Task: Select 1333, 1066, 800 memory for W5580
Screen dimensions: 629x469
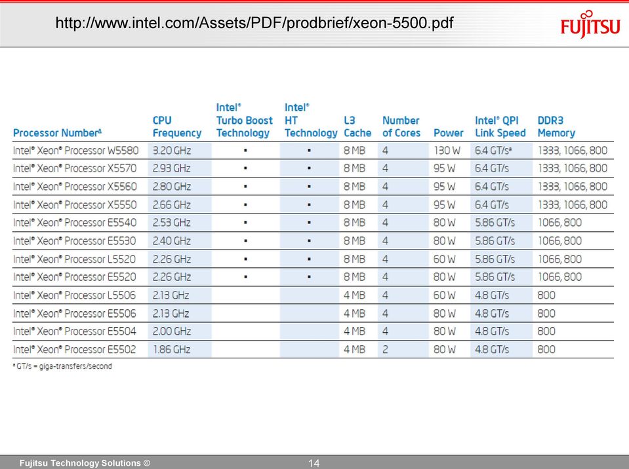Action: click(x=573, y=151)
